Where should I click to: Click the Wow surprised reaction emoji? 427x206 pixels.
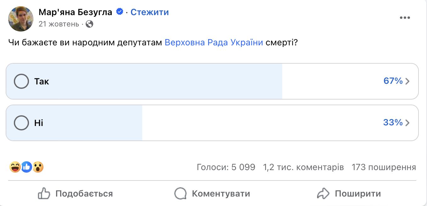click(38, 167)
